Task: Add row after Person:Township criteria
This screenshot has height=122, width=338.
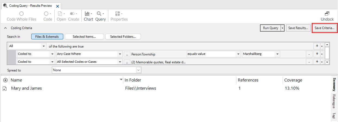Action: pyautogui.click(x=317, y=54)
